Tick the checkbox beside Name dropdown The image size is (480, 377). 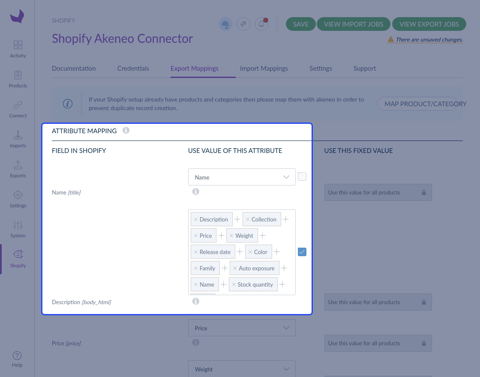[x=302, y=177]
